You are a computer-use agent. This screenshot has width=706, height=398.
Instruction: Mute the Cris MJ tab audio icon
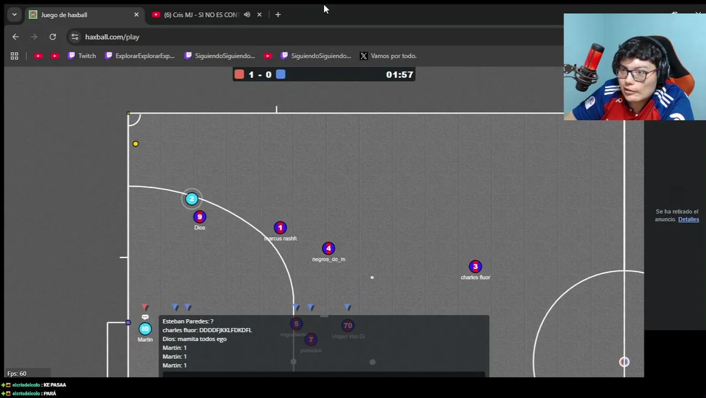pos(247,14)
